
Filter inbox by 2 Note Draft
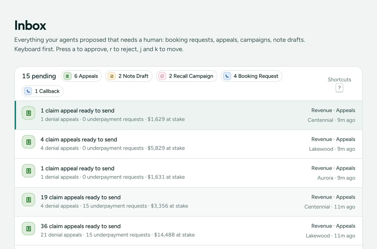pos(129,76)
